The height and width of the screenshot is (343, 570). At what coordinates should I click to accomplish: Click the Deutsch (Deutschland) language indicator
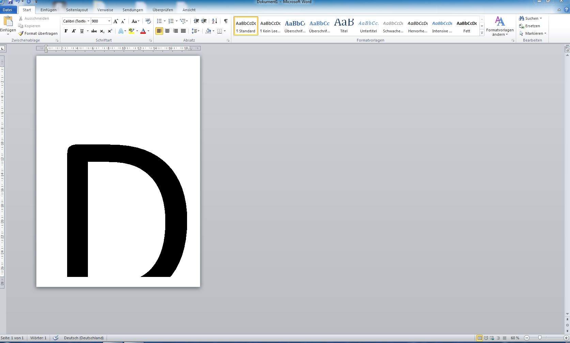pyautogui.click(x=83, y=338)
